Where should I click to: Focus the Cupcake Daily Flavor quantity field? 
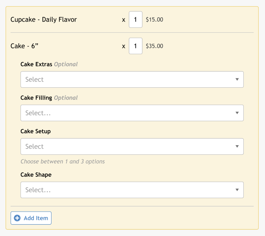(136, 19)
